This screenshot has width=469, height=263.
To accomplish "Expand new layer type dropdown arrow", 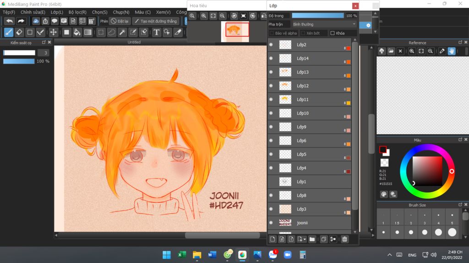I will click(x=305, y=239).
